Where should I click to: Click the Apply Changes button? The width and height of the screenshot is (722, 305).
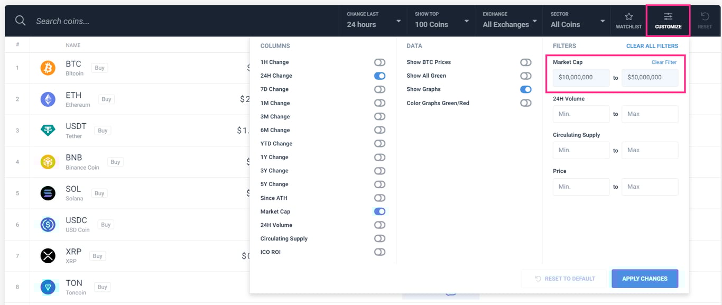[x=645, y=279]
